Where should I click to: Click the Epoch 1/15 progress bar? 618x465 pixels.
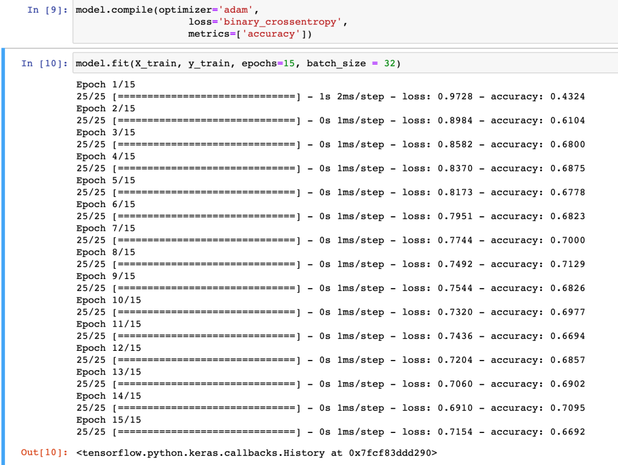click(x=207, y=97)
